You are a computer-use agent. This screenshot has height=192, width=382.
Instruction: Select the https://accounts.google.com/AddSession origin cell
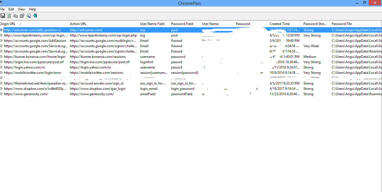click(35, 41)
